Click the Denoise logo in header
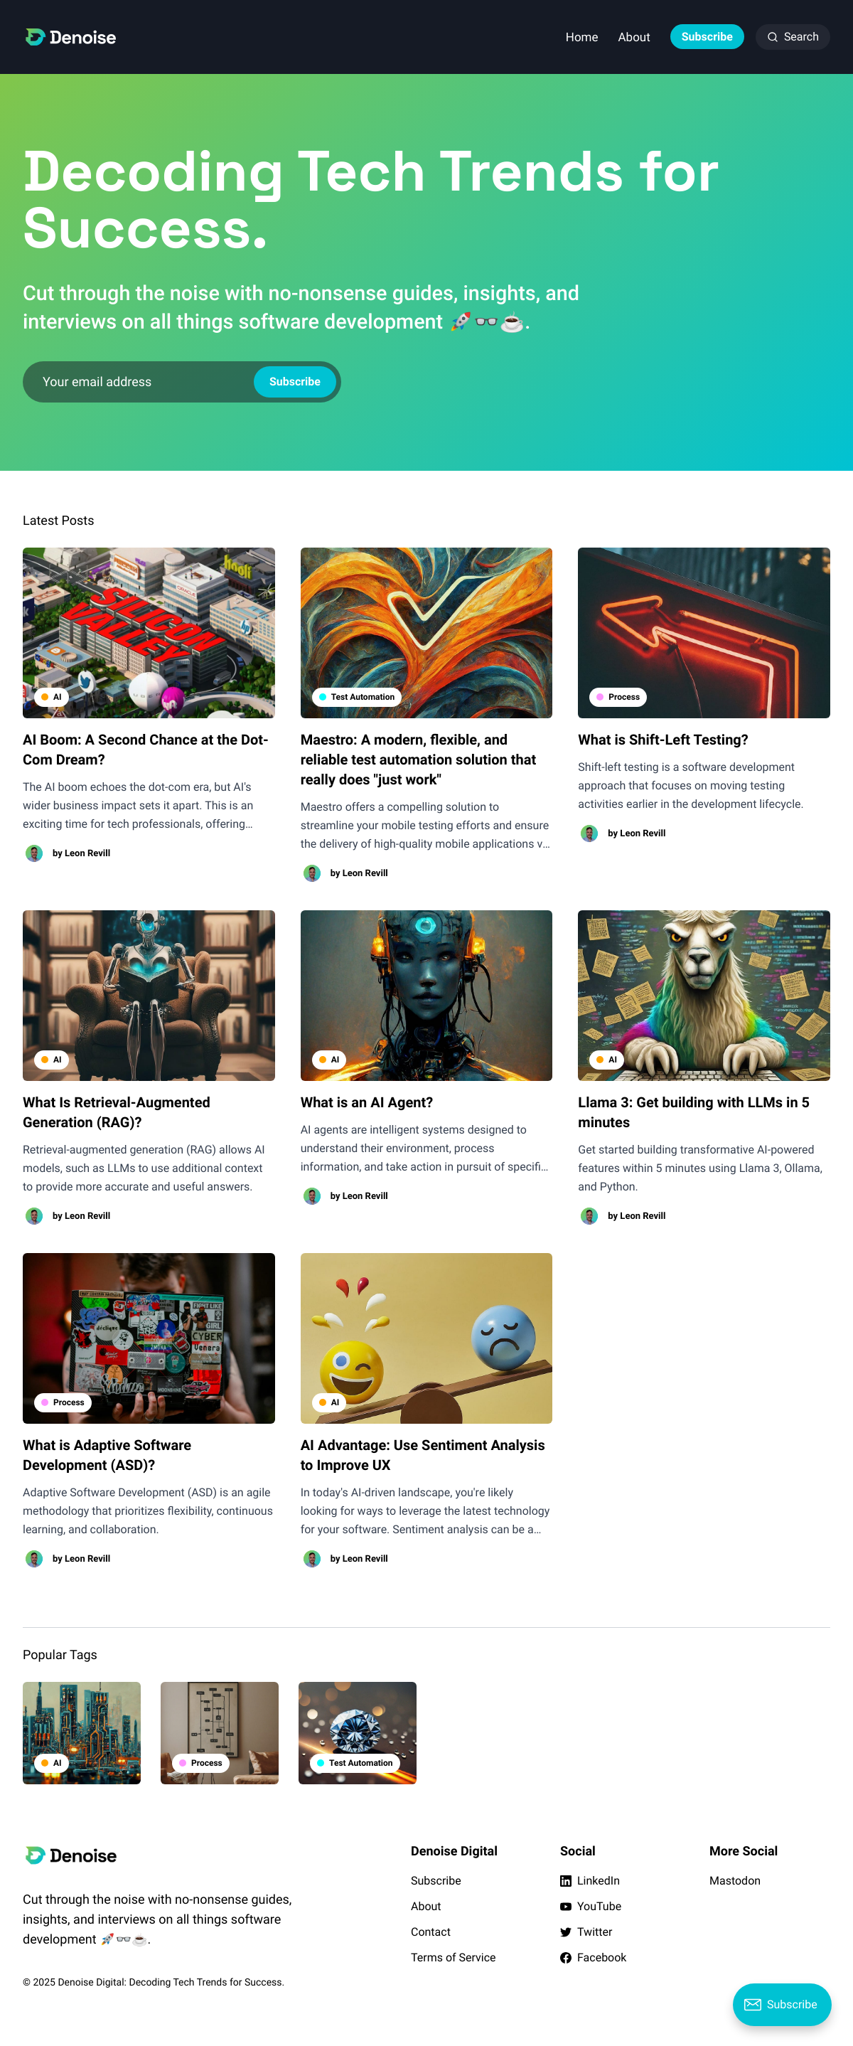 [70, 37]
